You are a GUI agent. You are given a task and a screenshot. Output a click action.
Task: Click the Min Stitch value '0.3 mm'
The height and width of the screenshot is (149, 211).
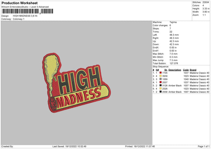[x=173, y=57]
